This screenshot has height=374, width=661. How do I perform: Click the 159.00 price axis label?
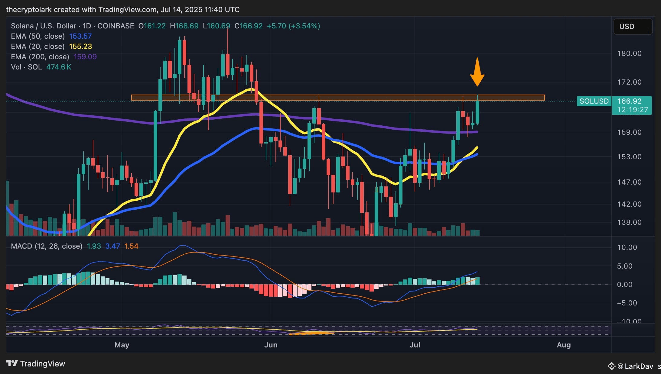[629, 132]
